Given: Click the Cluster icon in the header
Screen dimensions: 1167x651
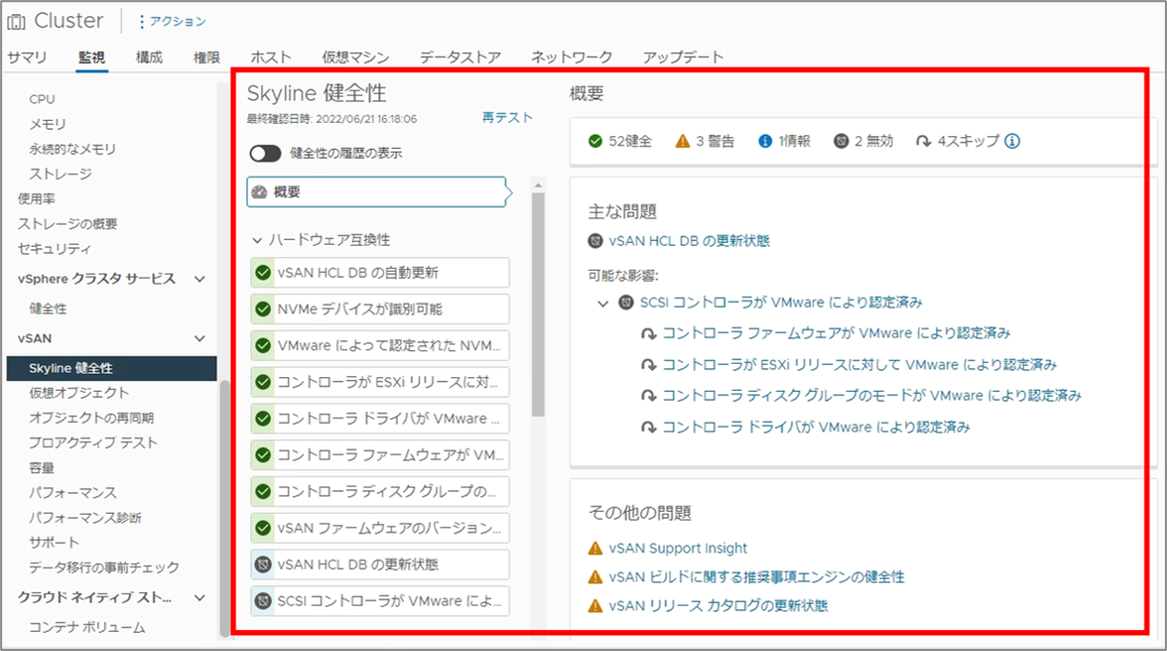Looking at the screenshot, I should (16, 21).
